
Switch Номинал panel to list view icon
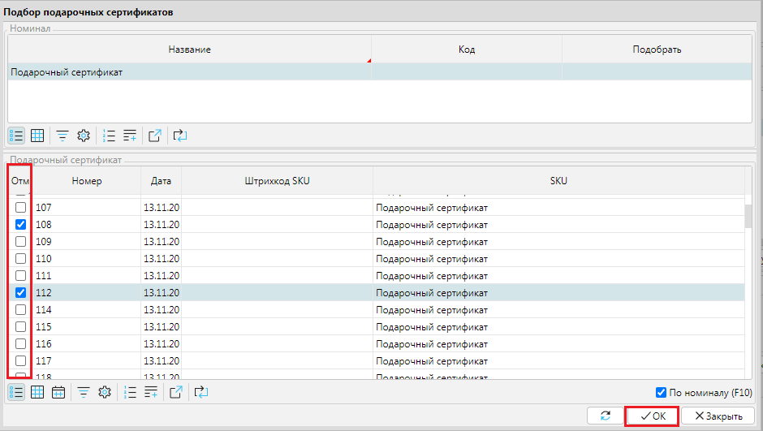coord(16,136)
